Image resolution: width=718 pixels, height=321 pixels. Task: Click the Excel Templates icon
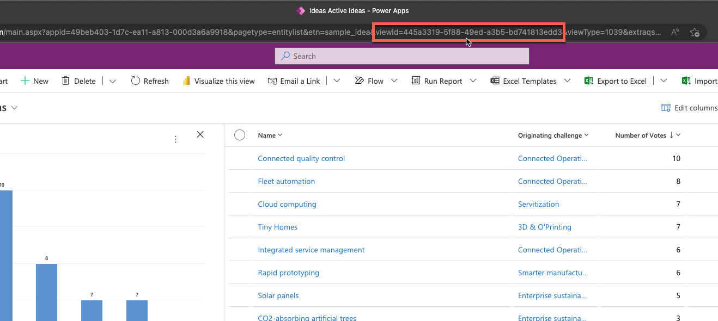(x=495, y=81)
